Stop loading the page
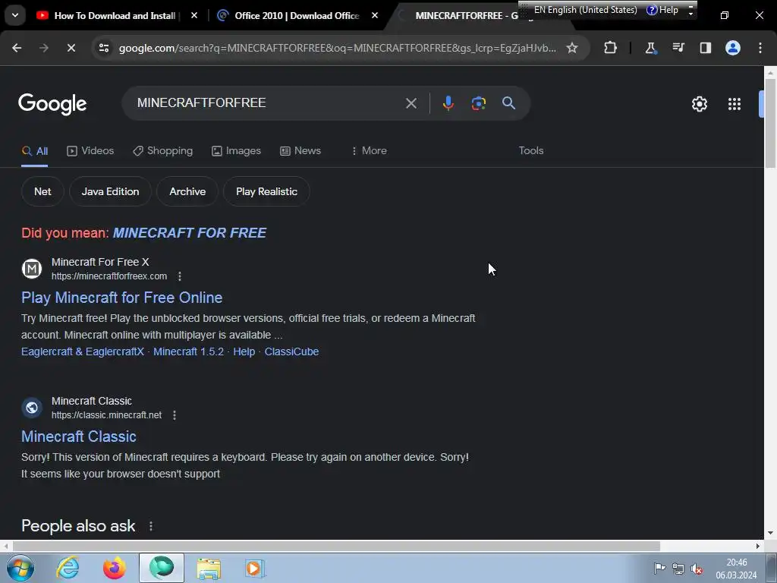The height and width of the screenshot is (583, 777). 71,48
